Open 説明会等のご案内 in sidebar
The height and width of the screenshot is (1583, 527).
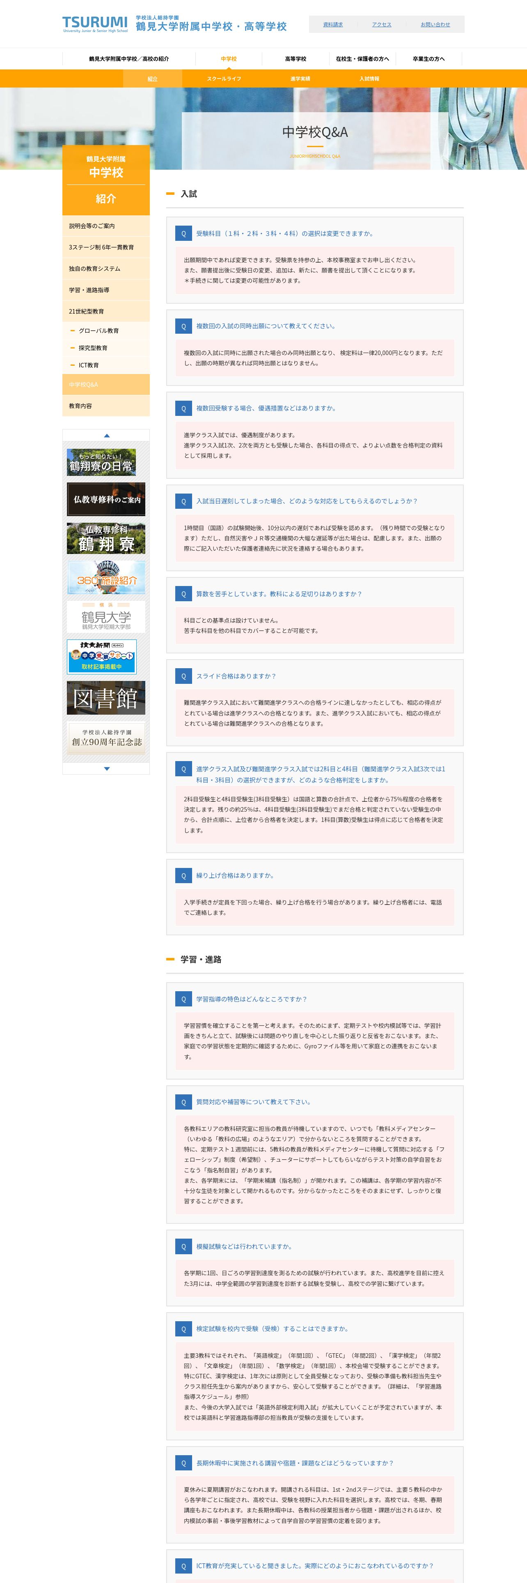coord(106,226)
